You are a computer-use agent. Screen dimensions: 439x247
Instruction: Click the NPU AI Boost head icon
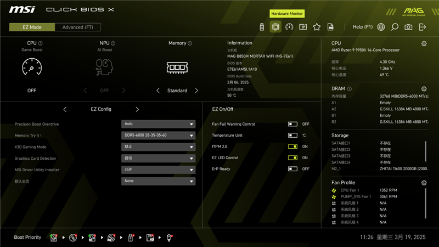pyautogui.click(x=104, y=67)
